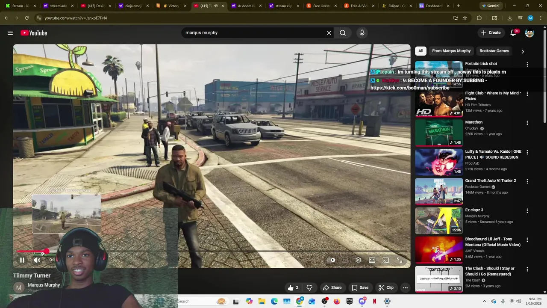This screenshot has width=547, height=308.
Task: Switch to Victory browser tab
Action: click(x=170, y=6)
